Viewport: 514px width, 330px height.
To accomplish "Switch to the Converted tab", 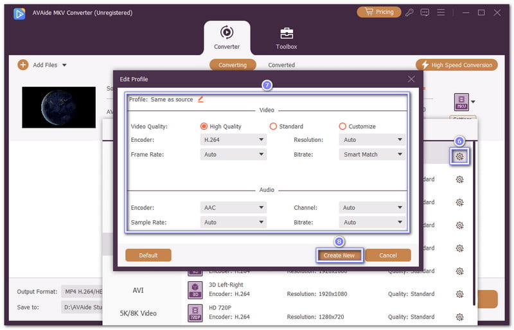I will pos(281,65).
